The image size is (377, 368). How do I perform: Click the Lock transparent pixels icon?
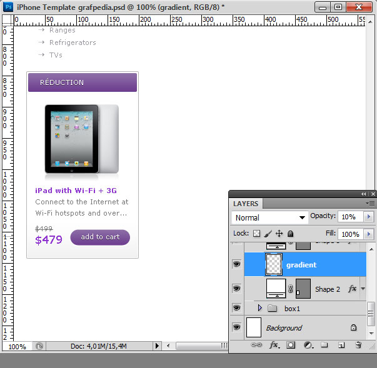pyautogui.click(x=256, y=234)
